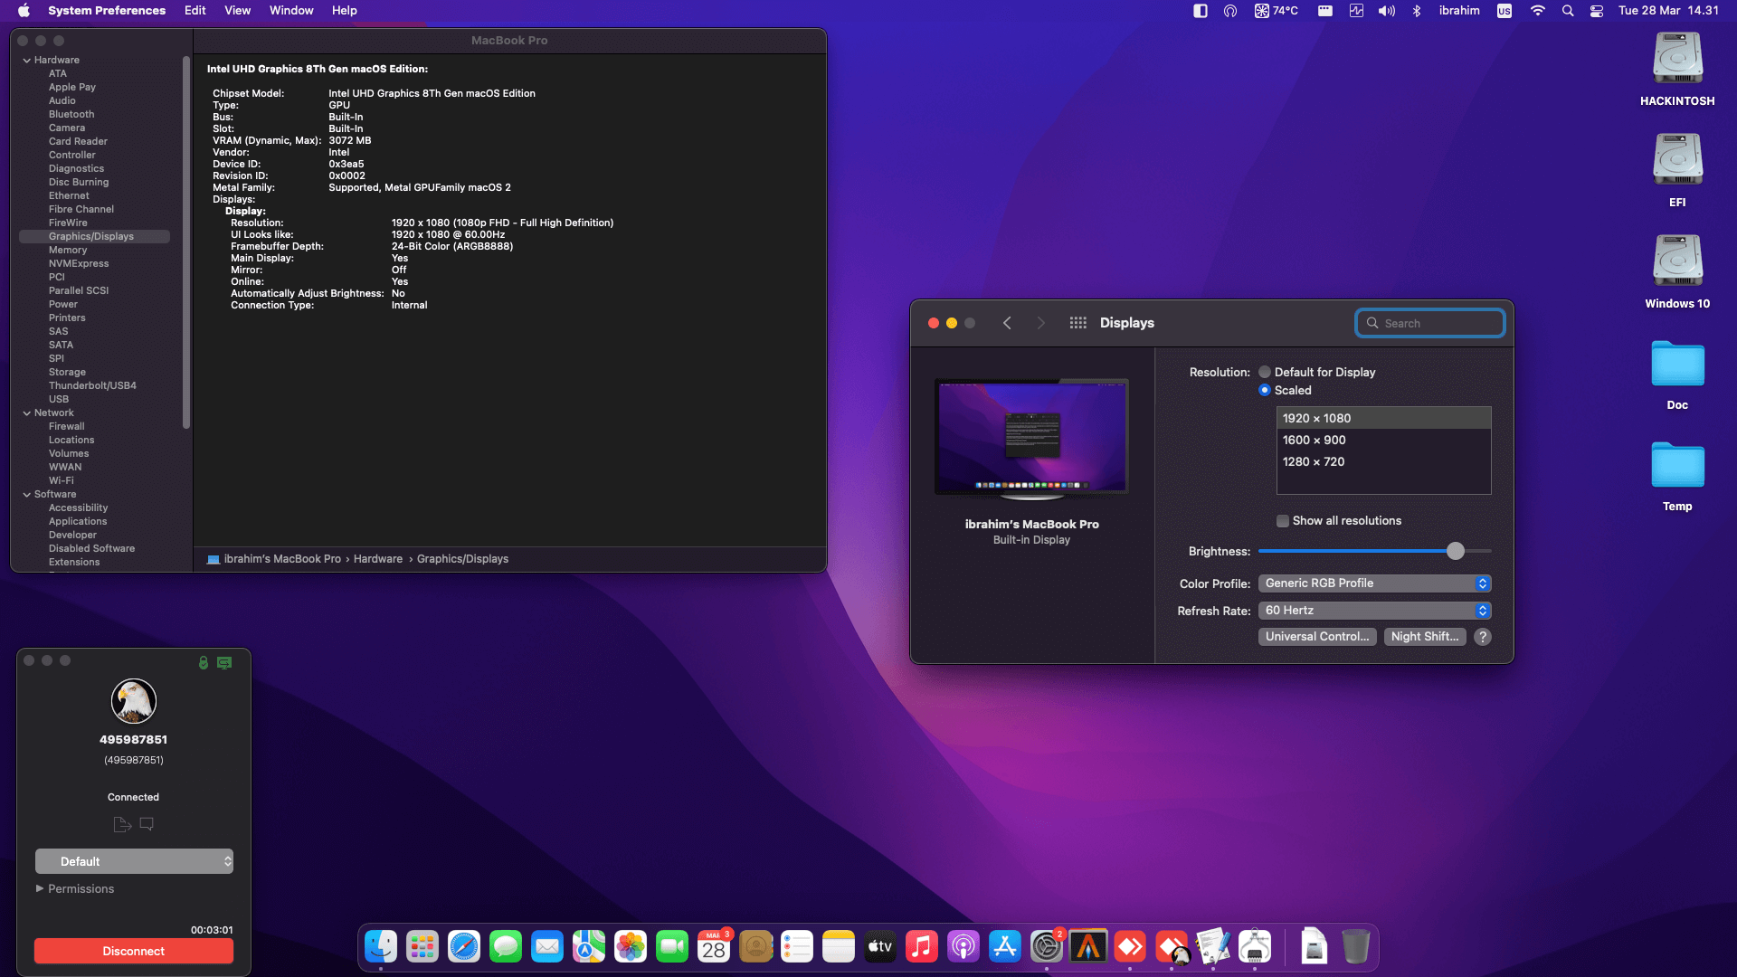Select the 1600 × 900 resolution option
The height and width of the screenshot is (977, 1737).
[x=1315, y=440]
